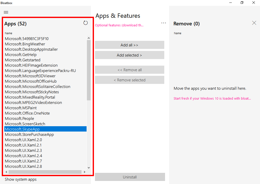Open the Start fresh link
The image size is (260, 184).
pos(212,98)
